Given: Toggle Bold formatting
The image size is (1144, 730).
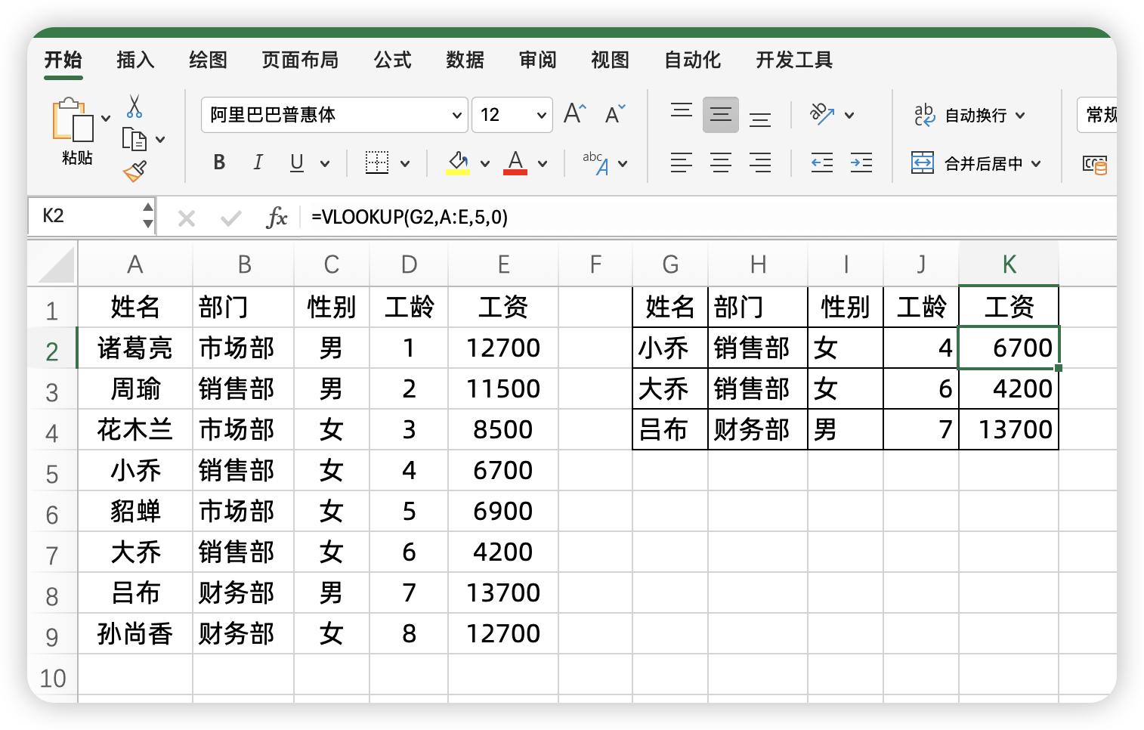Looking at the screenshot, I should click(219, 162).
